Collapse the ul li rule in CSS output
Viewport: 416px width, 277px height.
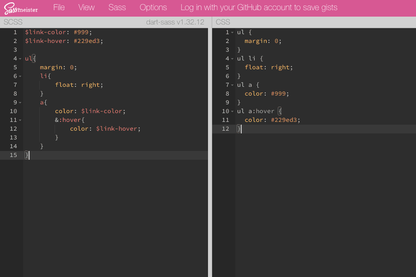[232, 58]
